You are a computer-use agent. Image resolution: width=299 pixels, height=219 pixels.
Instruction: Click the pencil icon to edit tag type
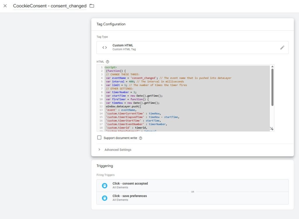(282, 48)
